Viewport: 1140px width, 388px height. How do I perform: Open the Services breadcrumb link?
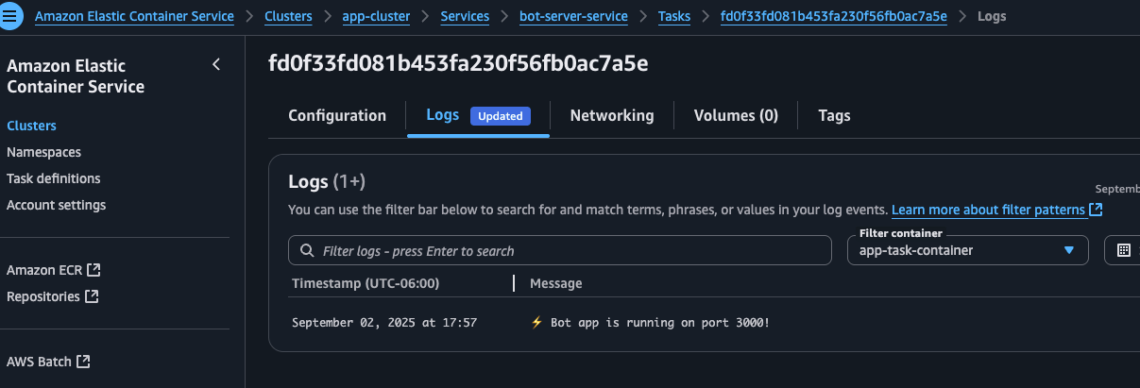(465, 16)
